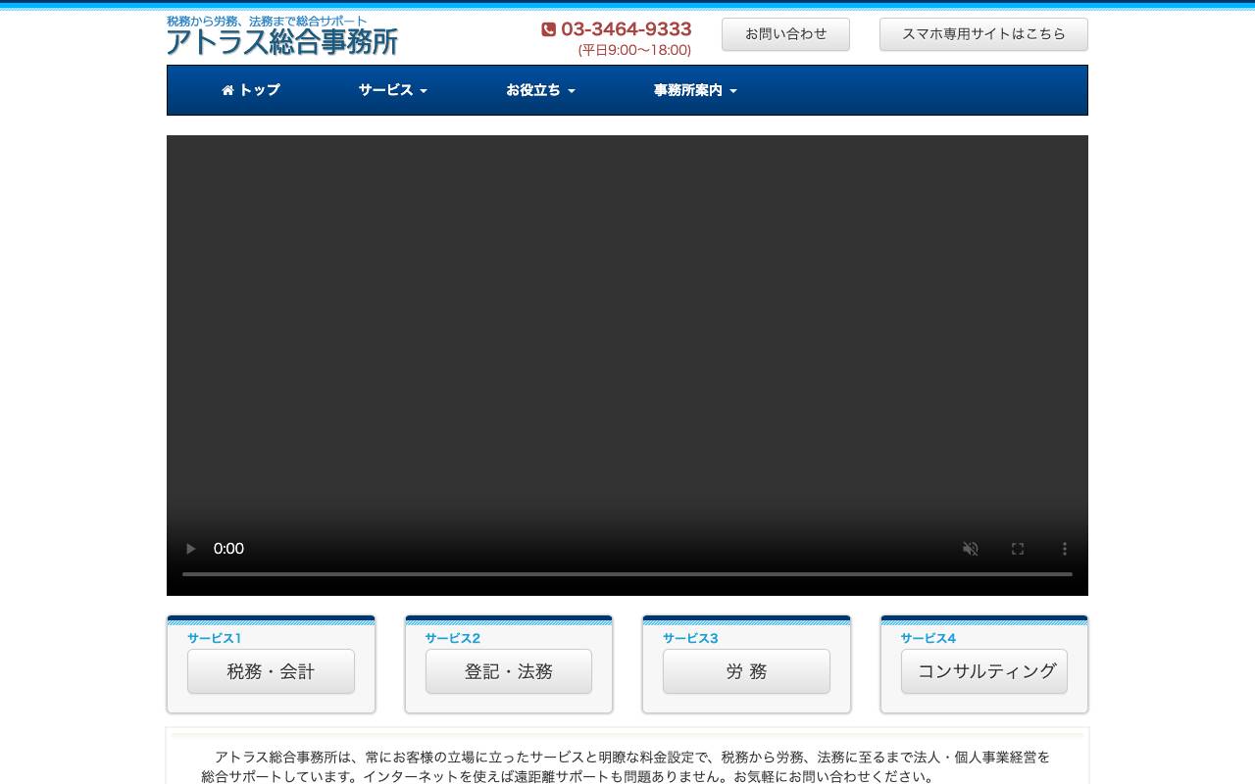Click the サービス4 label
1255x784 pixels.
coord(928,638)
